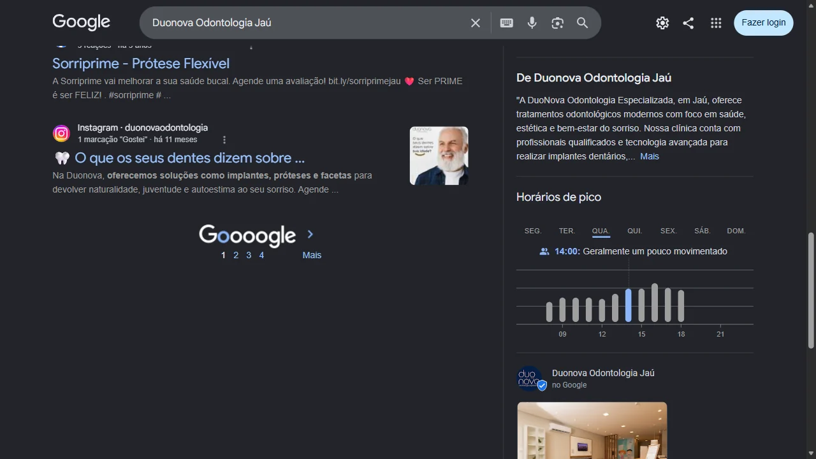816x459 pixels.
Task: Select the QUI. day tab
Action: coord(634,231)
